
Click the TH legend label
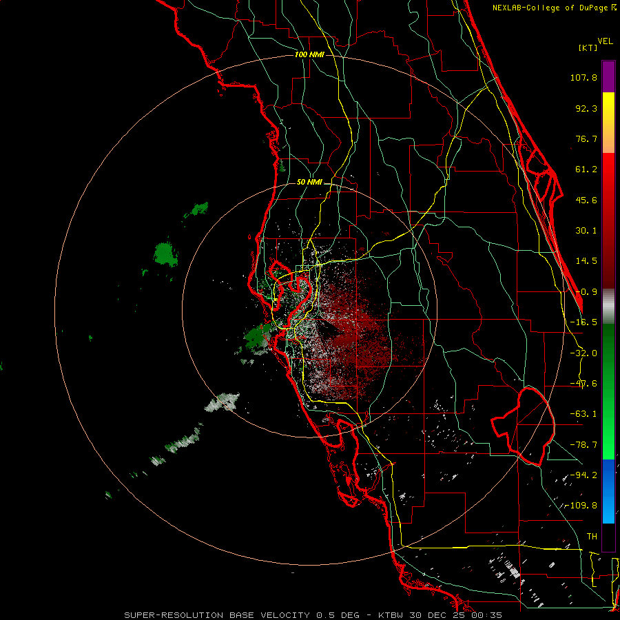click(592, 537)
